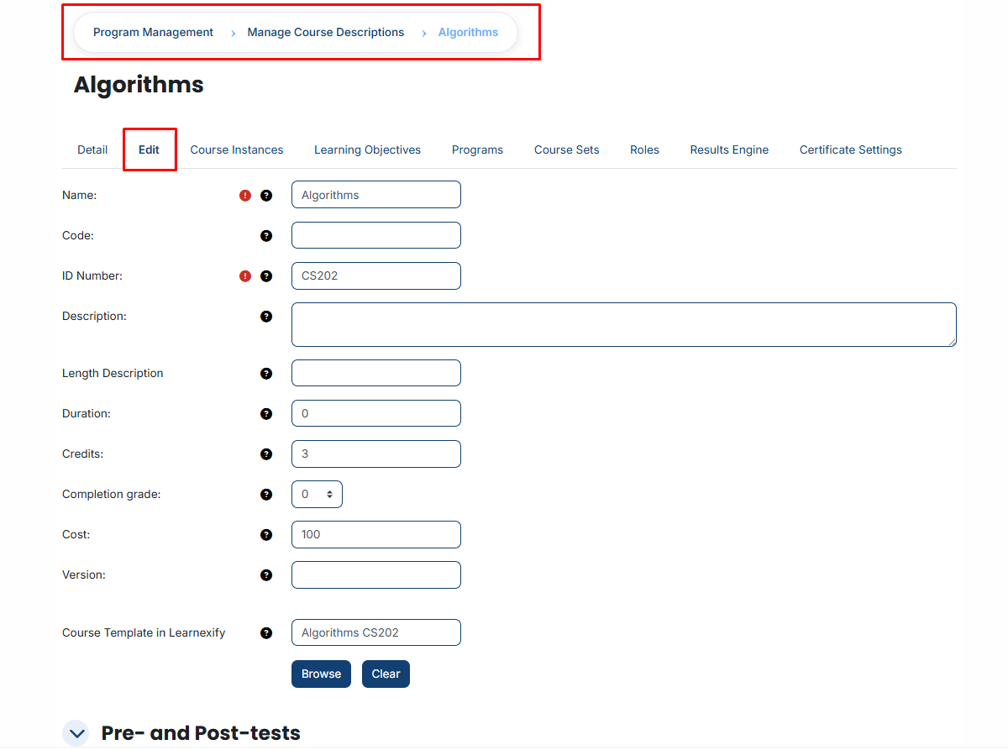Viewport: 1008px width, 750px height.
Task: Open help icon for ID Number field
Action: pyautogui.click(x=266, y=276)
